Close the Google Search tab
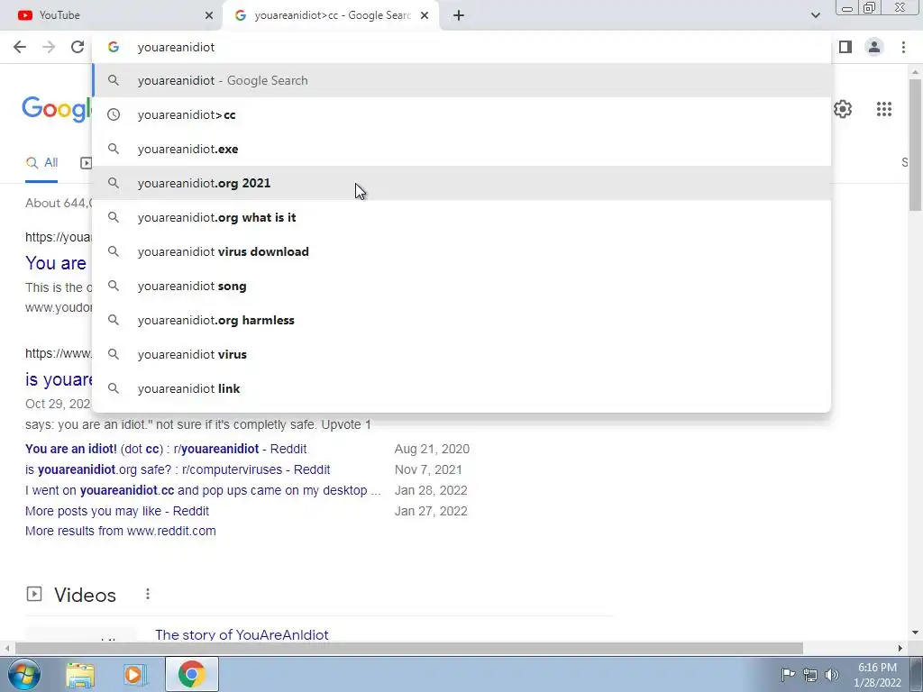The image size is (923, 692). pos(425,15)
